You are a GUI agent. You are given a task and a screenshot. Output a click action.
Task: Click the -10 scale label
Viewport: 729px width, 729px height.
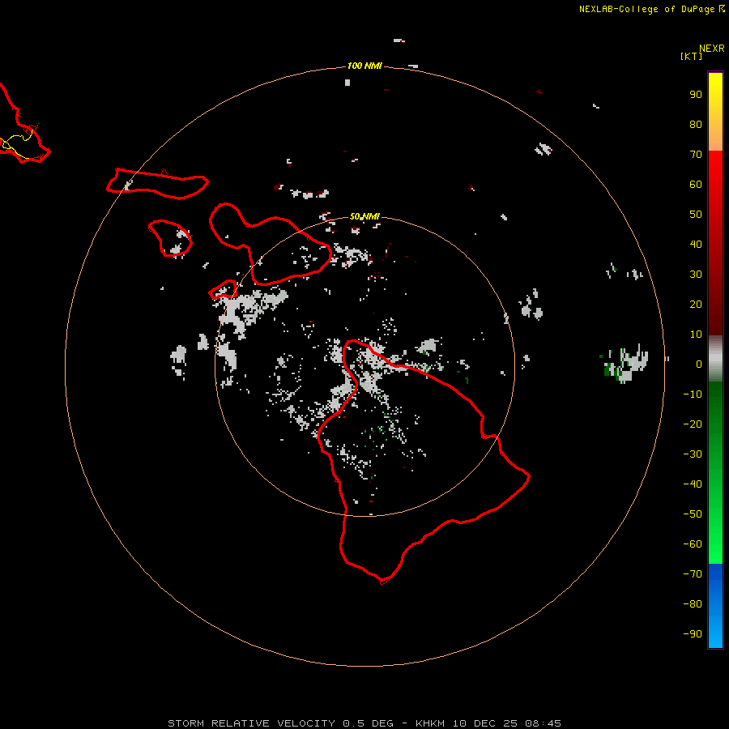693,394
